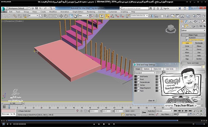Open the Rendering menu
Image resolution: width=208 pixels, height=127 pixels.
91,12
